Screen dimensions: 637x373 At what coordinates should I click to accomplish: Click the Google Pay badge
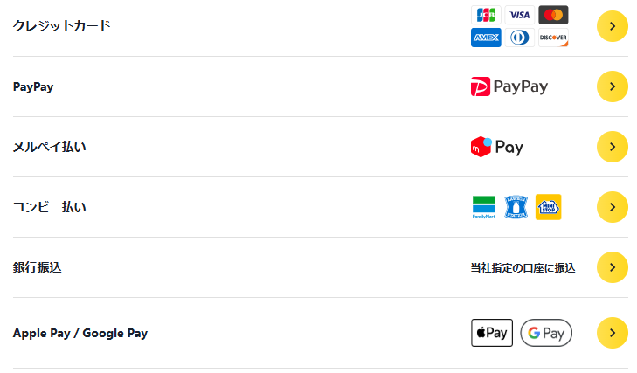[546, 333]
